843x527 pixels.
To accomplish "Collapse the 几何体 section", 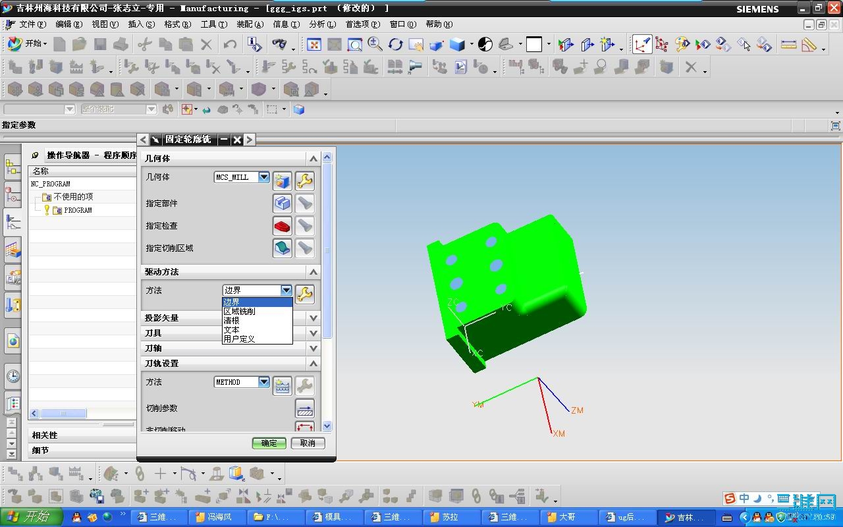I will (x=313, y=159).
